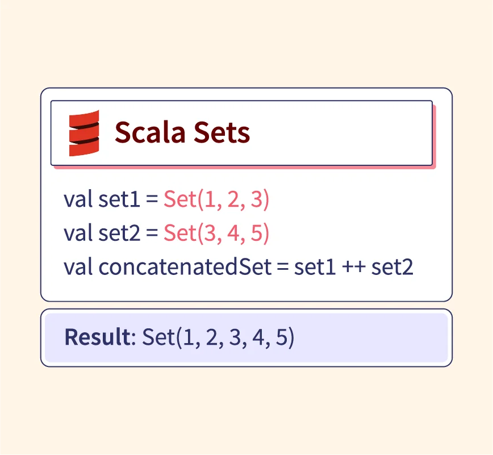Click "set2" at the end of the concatenation line

point(392,267)
